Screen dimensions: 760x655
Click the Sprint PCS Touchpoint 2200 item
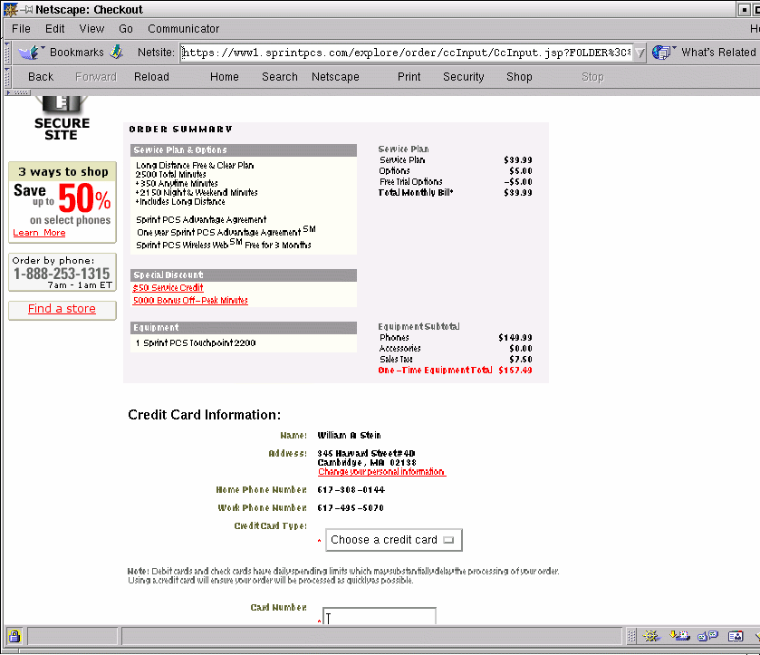(196, 343)
